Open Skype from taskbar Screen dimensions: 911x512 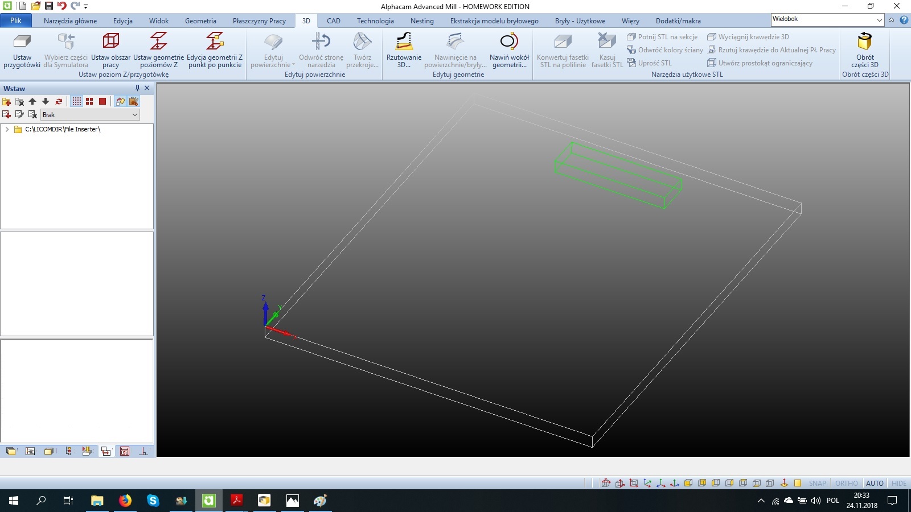[153, 501]
